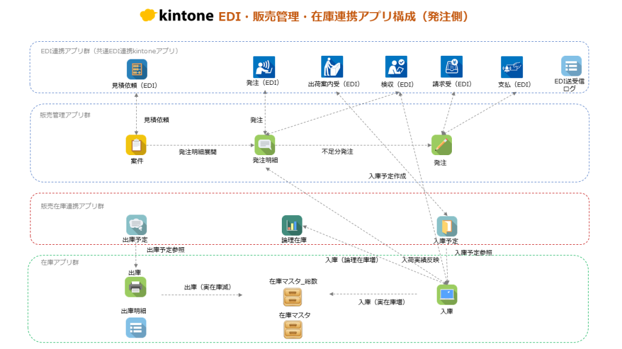This screenshot has height=349, width=622.
Task: Select the 不足分発注 arrow label
Action: click(337, 151)
